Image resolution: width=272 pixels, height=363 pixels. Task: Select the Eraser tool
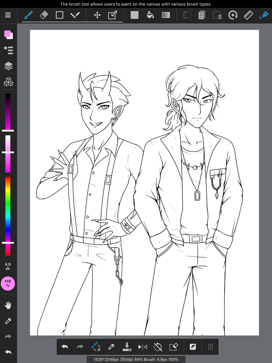[x=44, y=15]
